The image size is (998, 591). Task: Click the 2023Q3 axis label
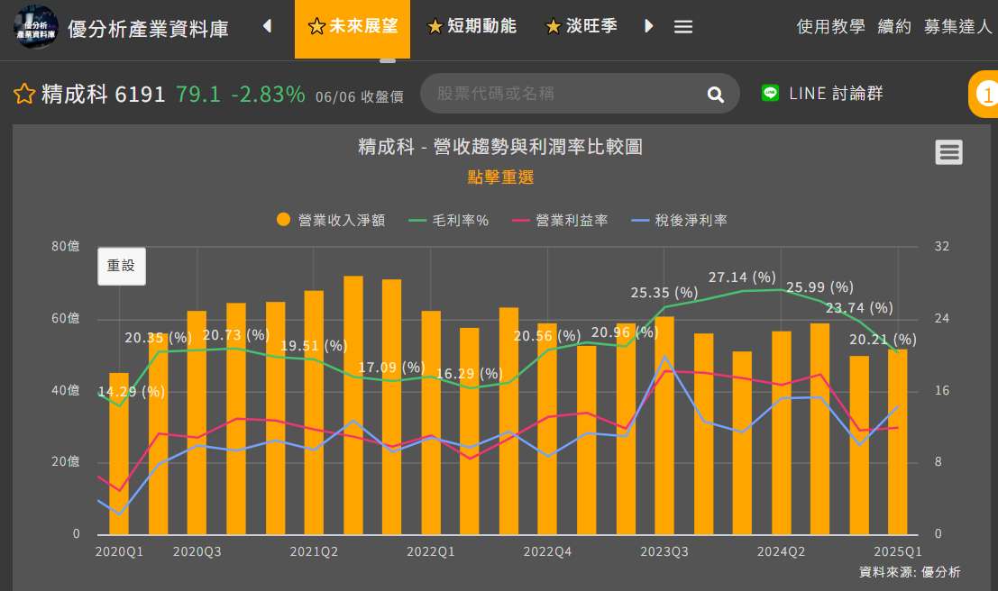[x=664, y=551]
